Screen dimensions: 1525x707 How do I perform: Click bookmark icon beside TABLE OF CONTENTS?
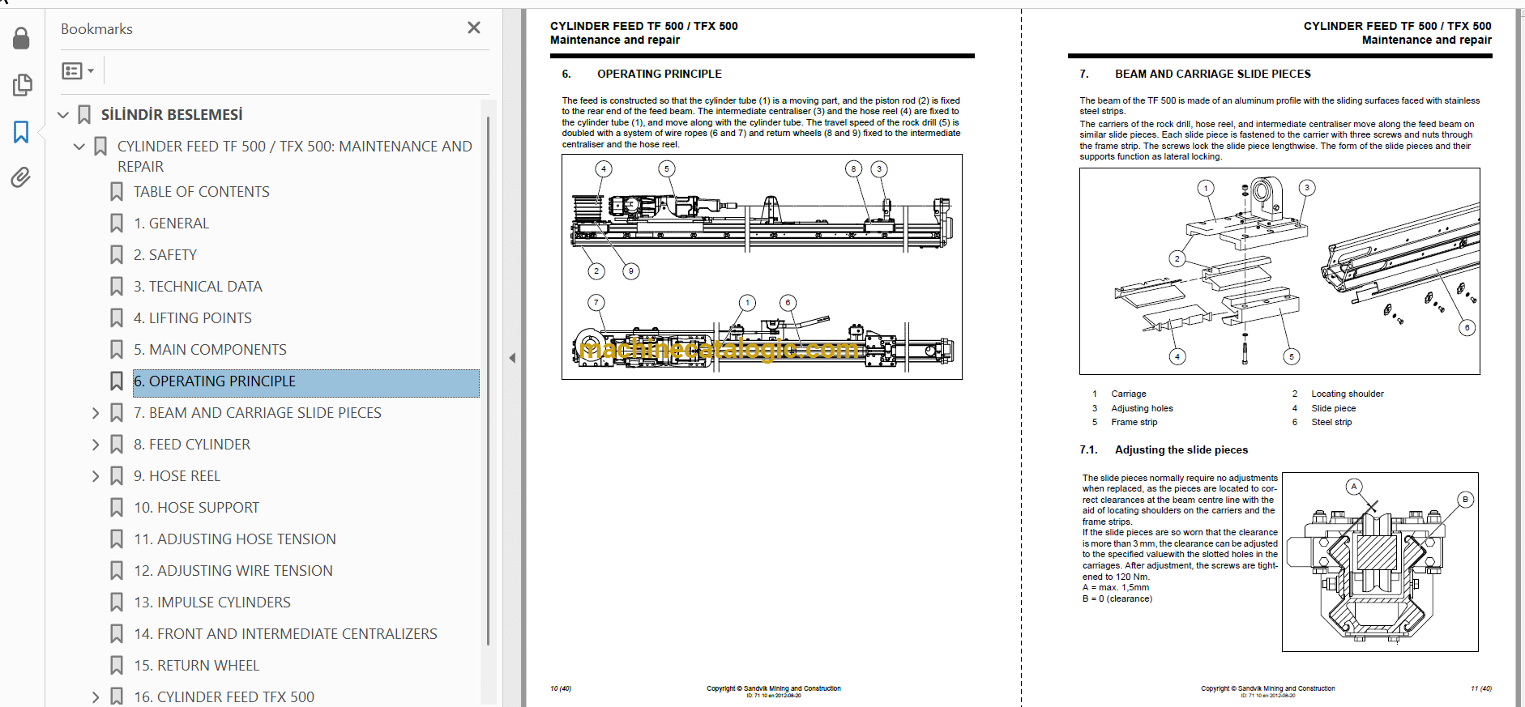click(117, 192)
